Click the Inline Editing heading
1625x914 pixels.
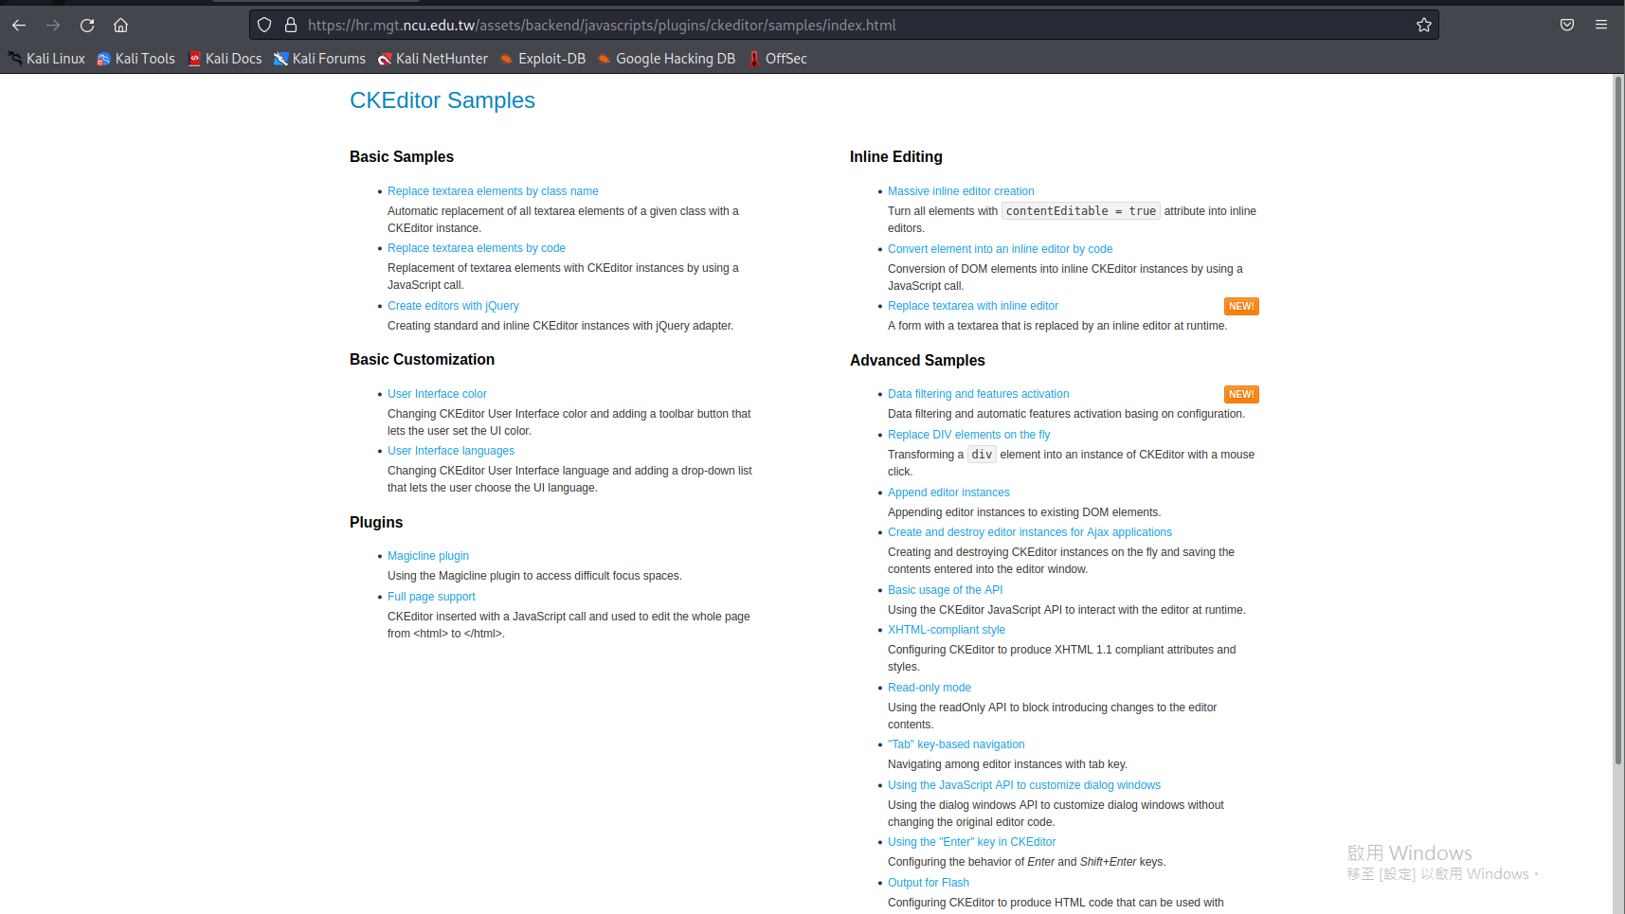(896, 157)
